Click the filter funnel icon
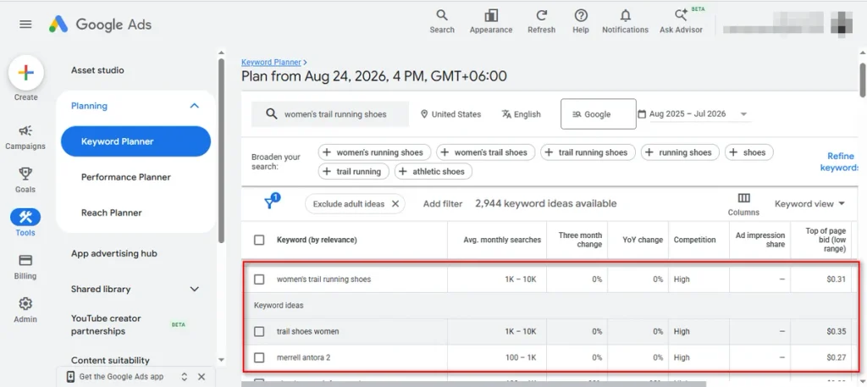Viewport: 867px width, 387px height. [271, 202]
